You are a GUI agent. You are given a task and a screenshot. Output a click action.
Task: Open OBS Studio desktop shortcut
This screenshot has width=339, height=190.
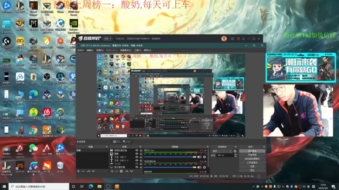[47, 79]
